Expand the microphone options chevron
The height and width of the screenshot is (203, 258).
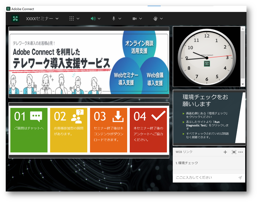pos(120,19)
